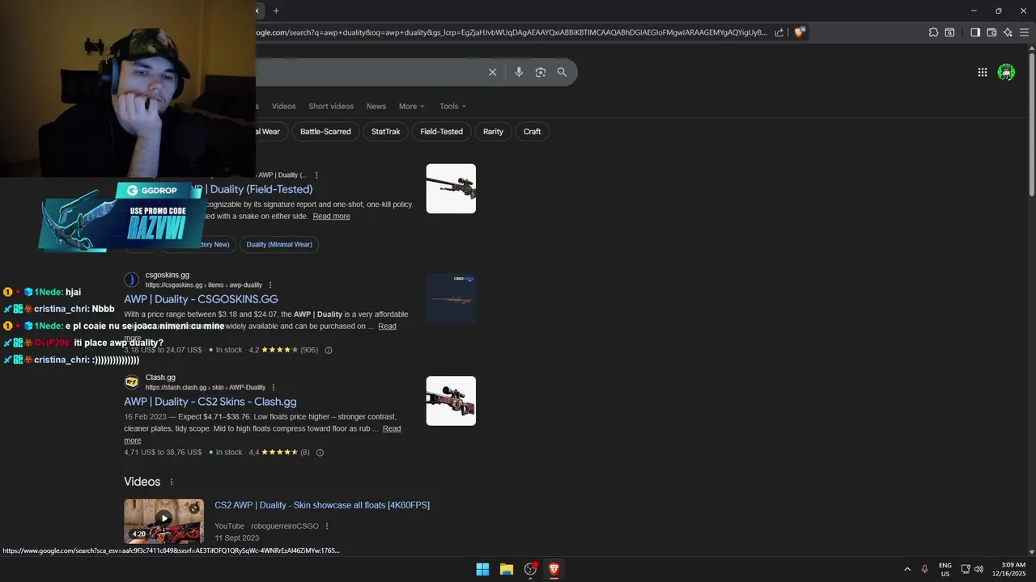Image resolution: width=1036 pixels, height=582 pixels.
Task: Open the Videos section options menu
Action: point(171,482)
